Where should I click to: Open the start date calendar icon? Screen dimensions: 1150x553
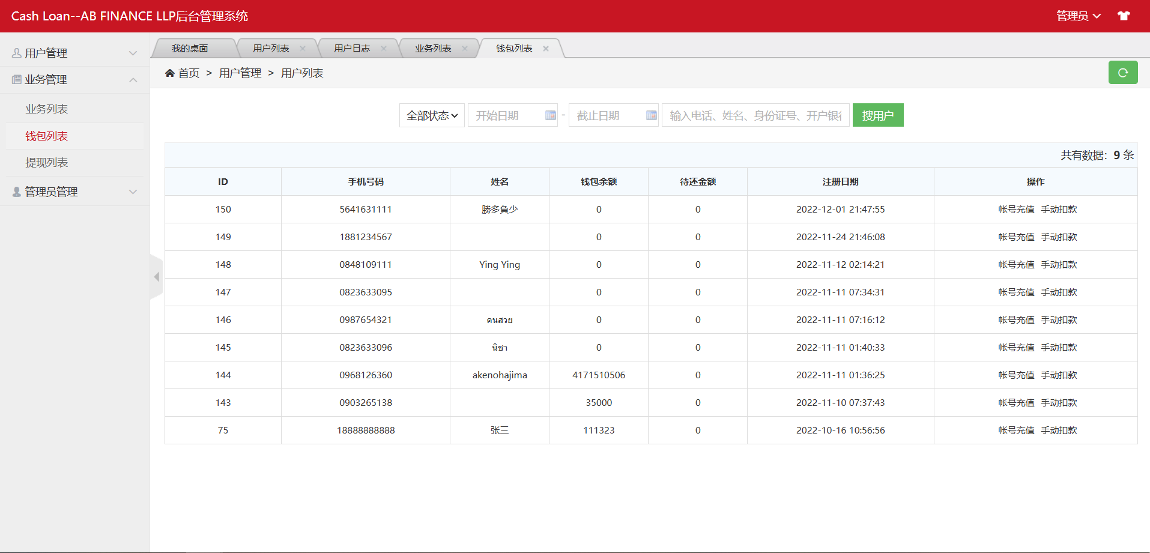tap(550, 115)
